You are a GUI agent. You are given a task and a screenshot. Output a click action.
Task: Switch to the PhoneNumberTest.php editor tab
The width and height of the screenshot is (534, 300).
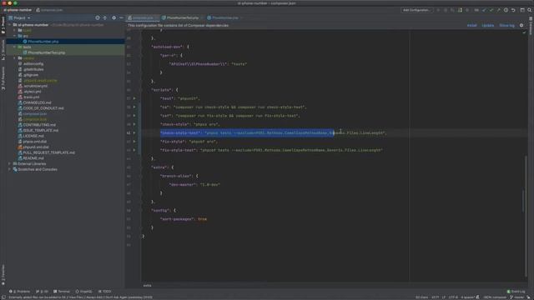(x=183, y=17)
